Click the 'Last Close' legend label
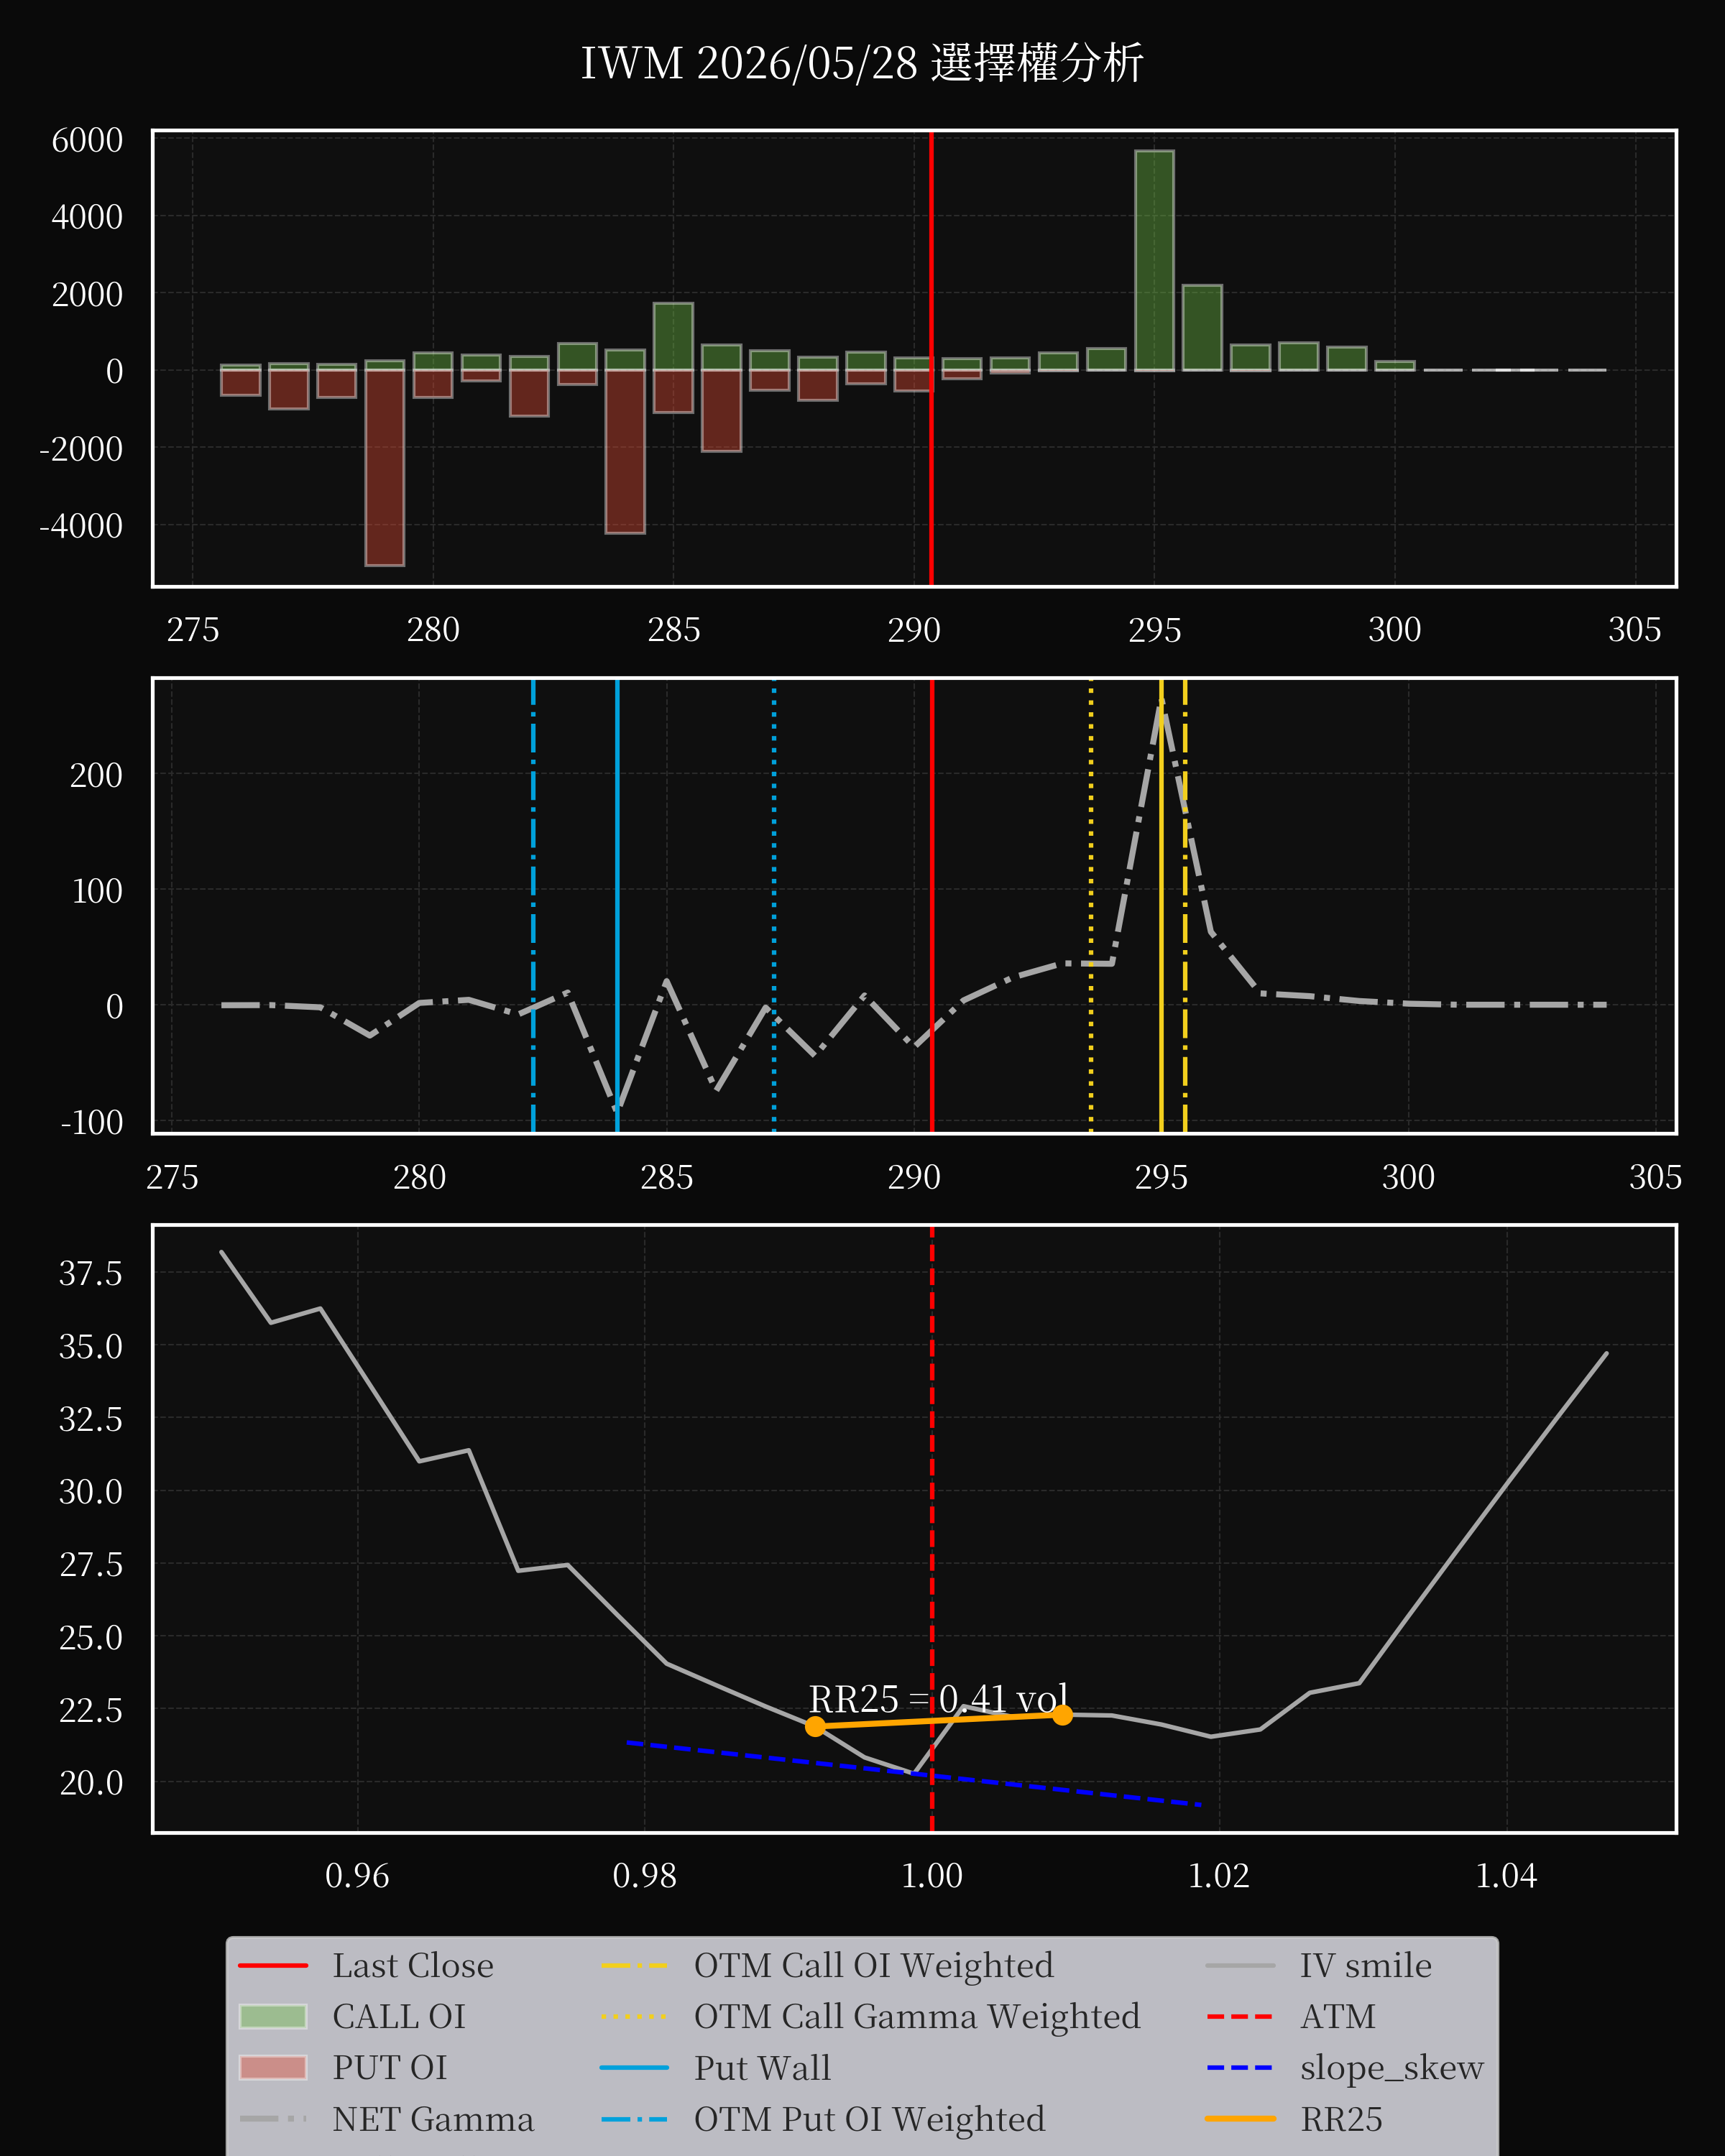Image resolution: width=1725 pixels, height=2156 pixels. coord(413,1965)
